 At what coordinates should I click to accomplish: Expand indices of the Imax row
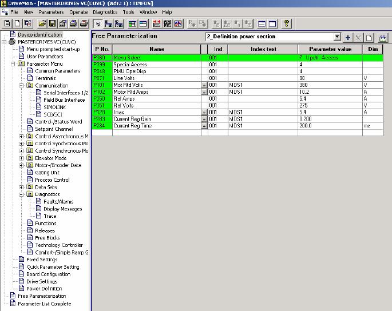pyautogui.click(x=204, y=113)
